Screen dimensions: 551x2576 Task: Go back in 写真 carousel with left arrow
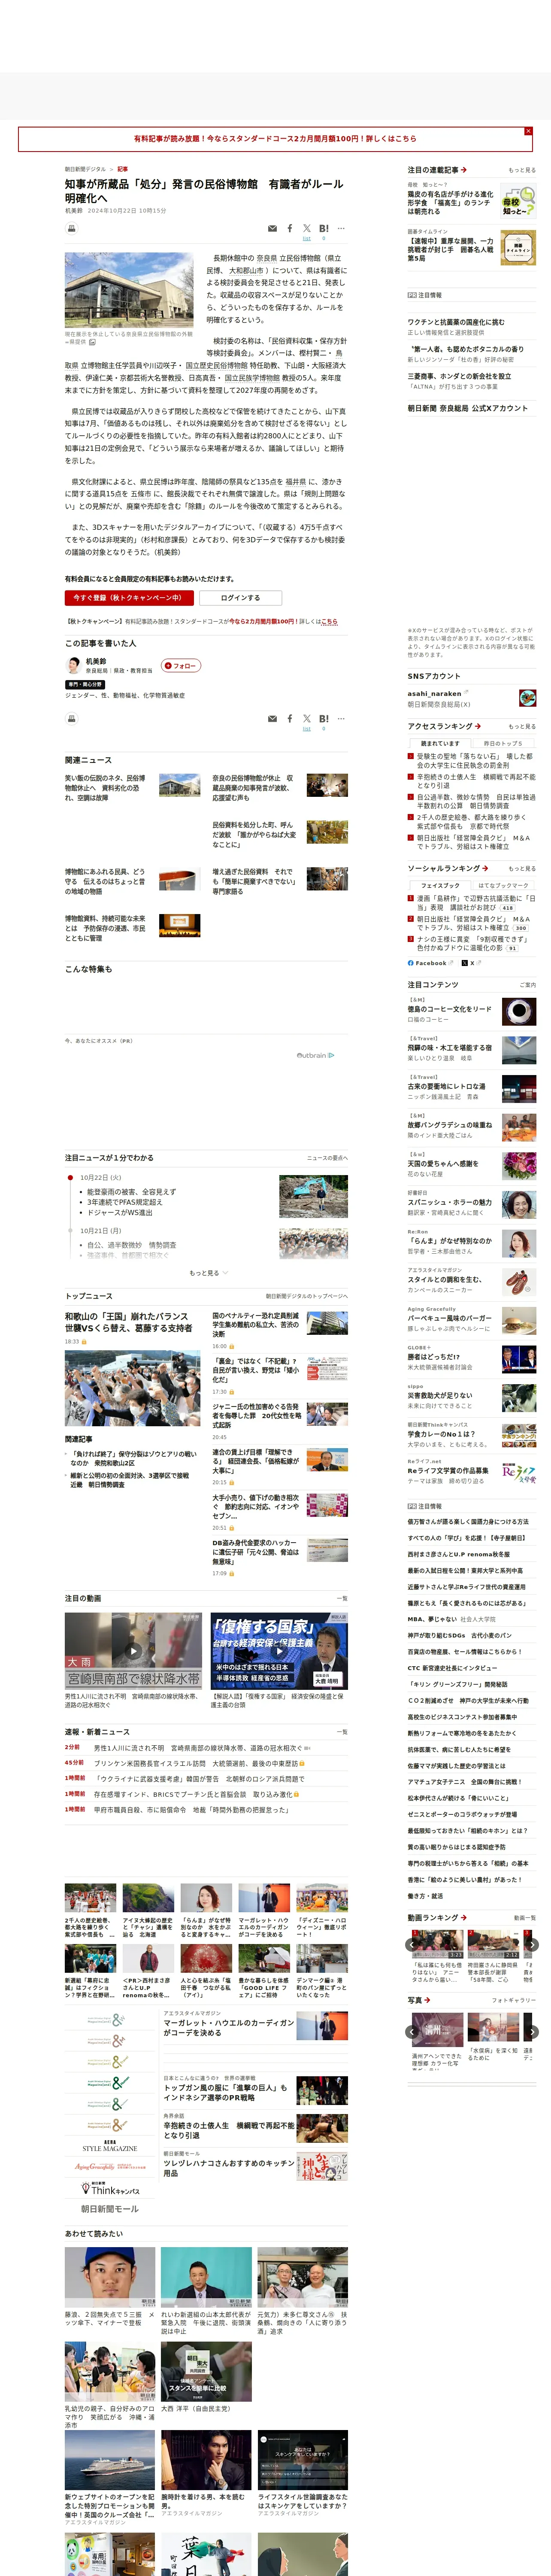tap(412, 2032)
